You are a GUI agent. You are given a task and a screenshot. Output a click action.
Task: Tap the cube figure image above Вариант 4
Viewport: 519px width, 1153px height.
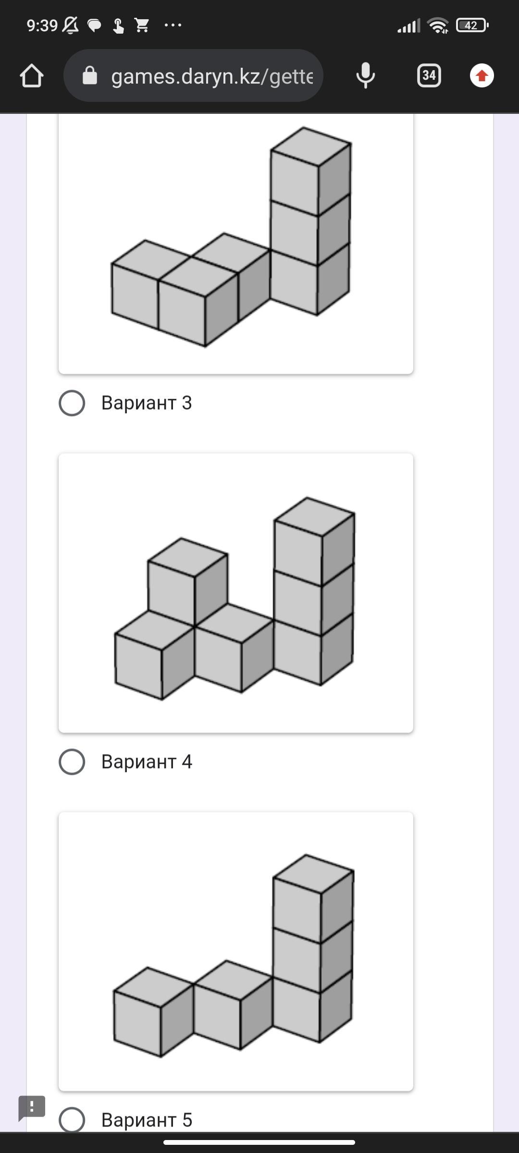(x=236, y=593)
